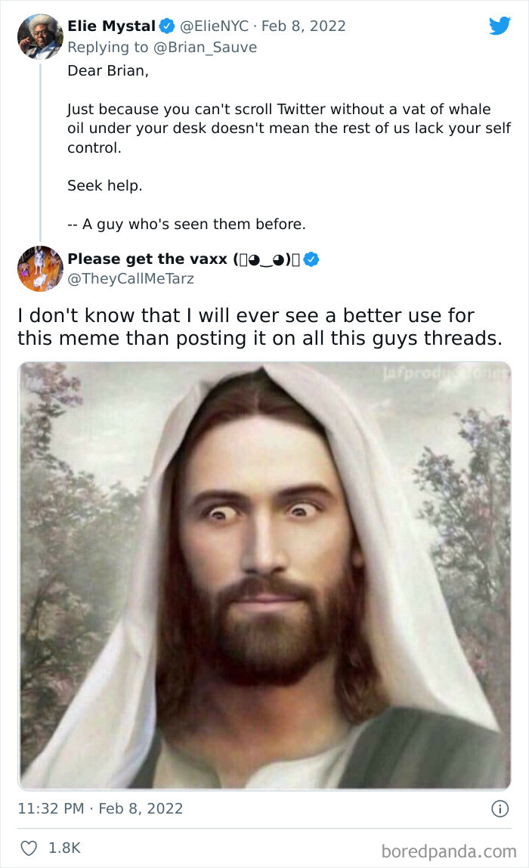The height and width of the screenshot is (868, 529).
Task: Open the TheyCallMeTarz profile picture
Action: 39,268
